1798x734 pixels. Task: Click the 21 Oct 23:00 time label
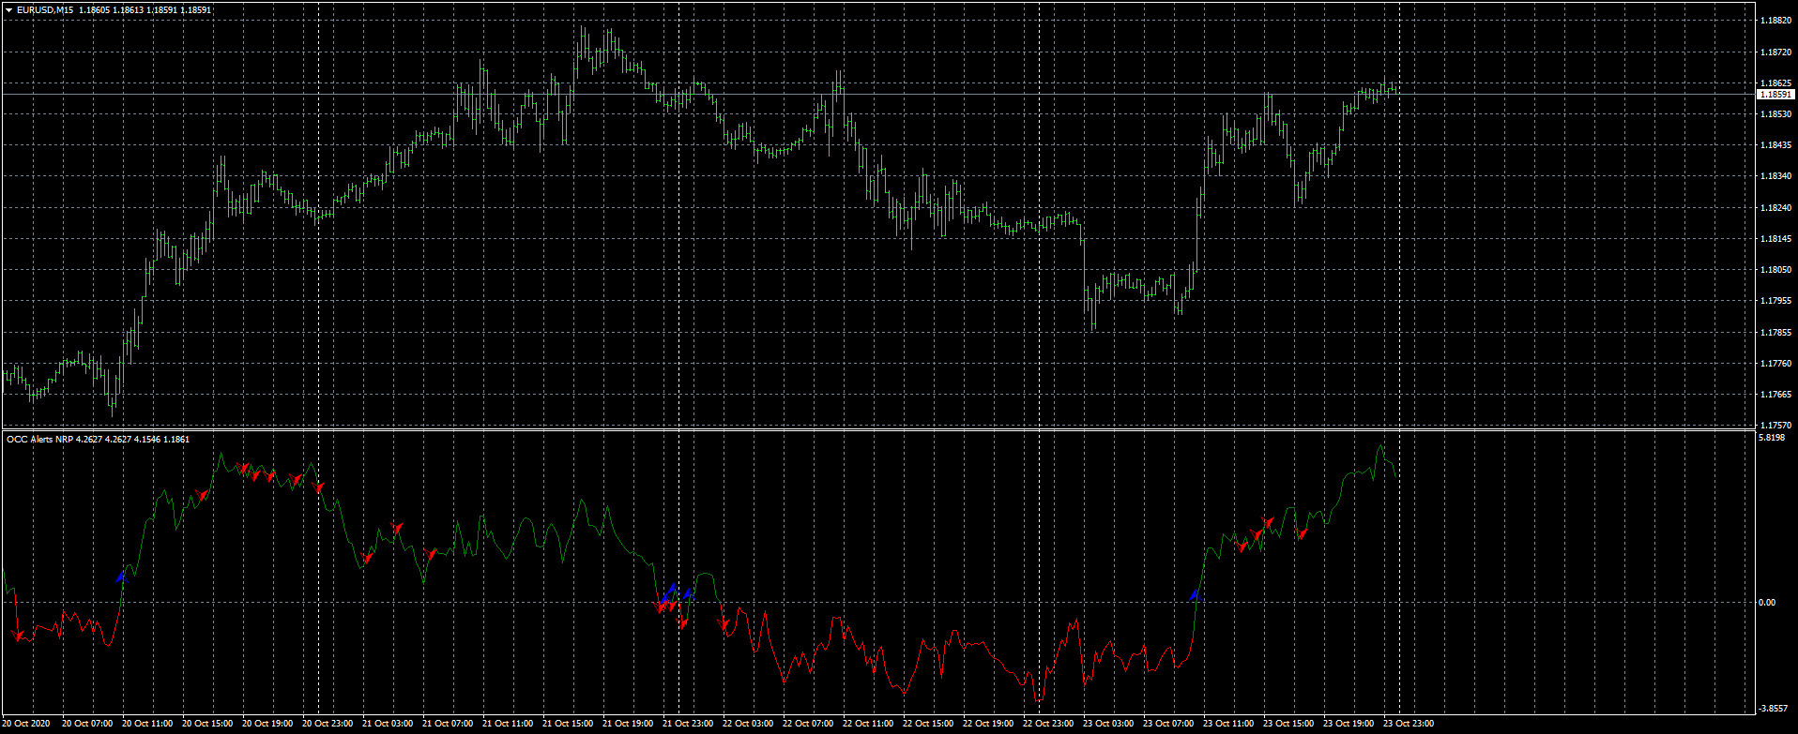pos(688,724)
